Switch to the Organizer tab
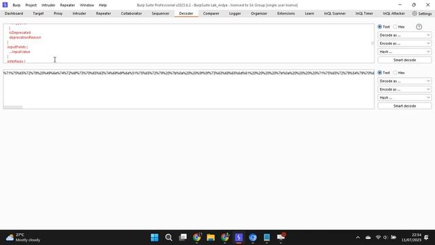Screen dimensions: 435x245 (259, 14)
